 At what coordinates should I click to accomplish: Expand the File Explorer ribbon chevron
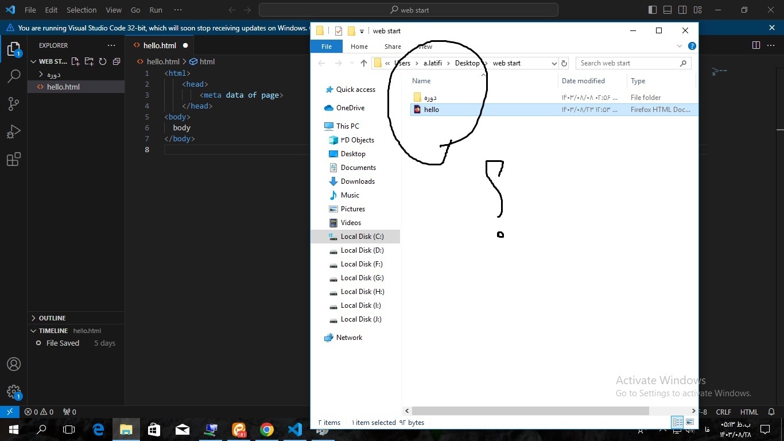680,47
